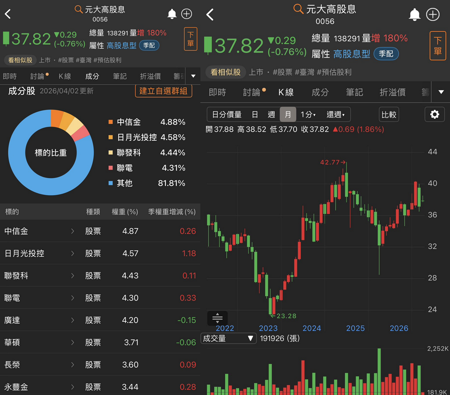Viewport: 450px width, 395px height.
Task: Open the alert bell in right panel
Action: pos(414,15)
